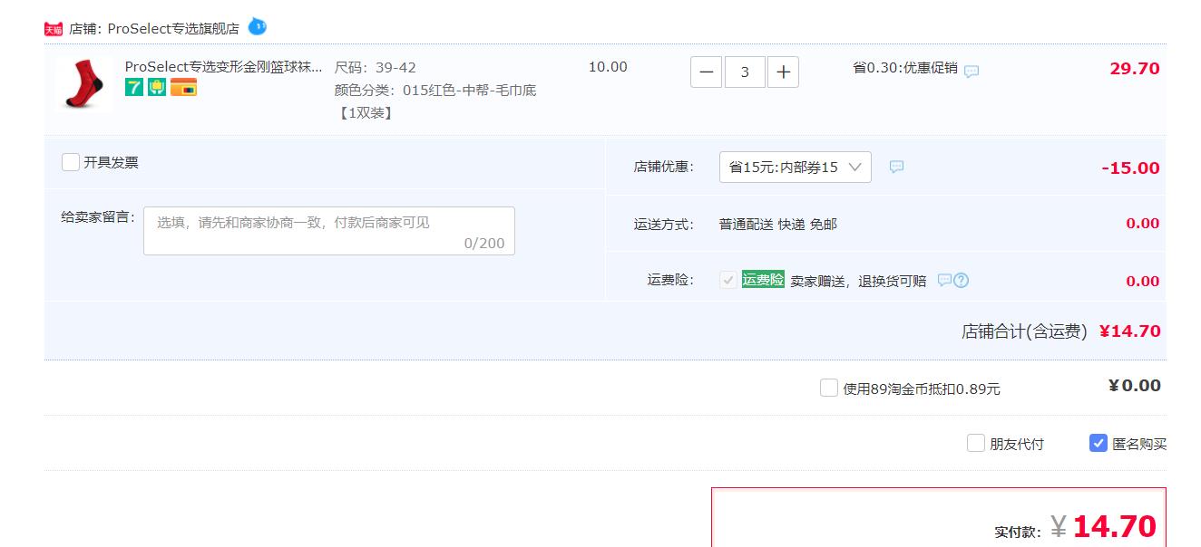Click the store name ProSelect专选旗舰店
Screen dimensions: 1201x547
tap(173, 29)
